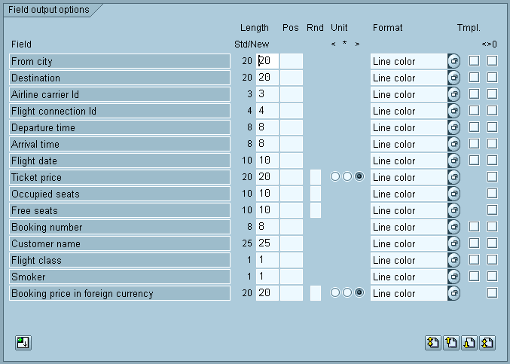This screenshot has width=510, height=364.
Task: Click the first page icon at bottom right
Action: click(432, 343)
